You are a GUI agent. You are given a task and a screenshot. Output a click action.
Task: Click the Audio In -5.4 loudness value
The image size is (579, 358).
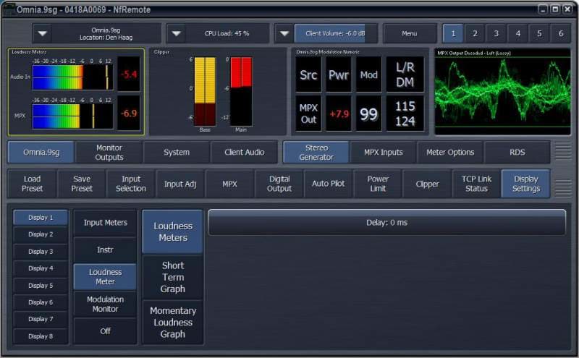click(x=129, y=74)
